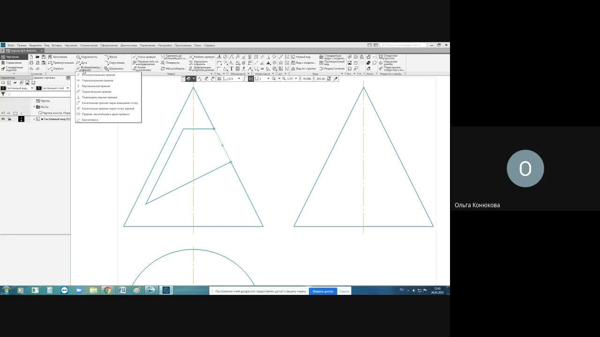Choose Копия указанием tool
Screen dimensions: 600x337
142,68
